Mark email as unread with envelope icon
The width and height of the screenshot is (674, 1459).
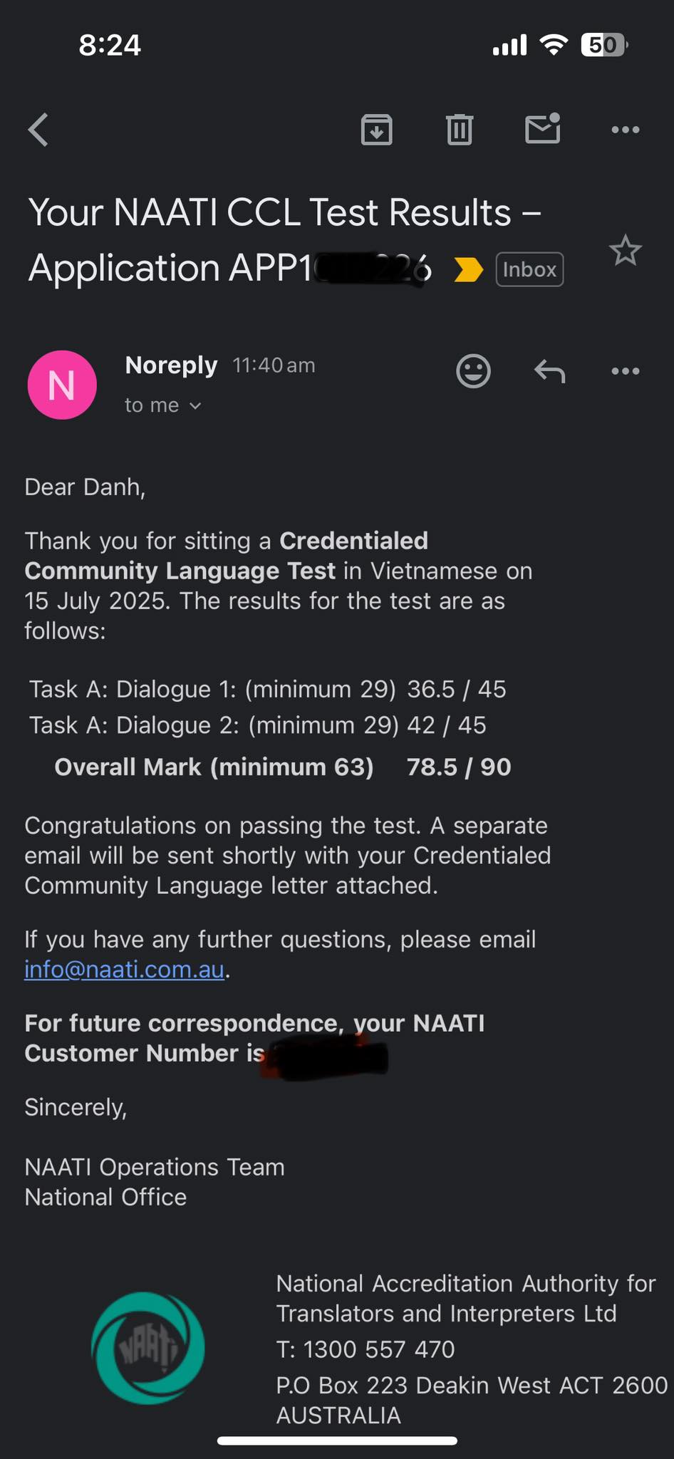tap(542, 129)
